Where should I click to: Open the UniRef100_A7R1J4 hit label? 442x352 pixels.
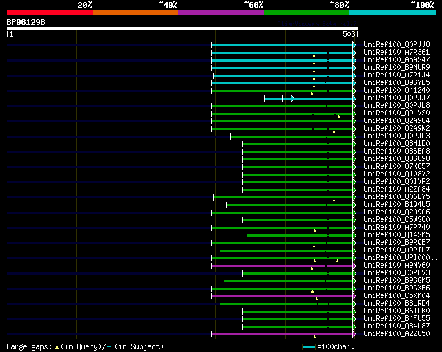tap(396, 75)
